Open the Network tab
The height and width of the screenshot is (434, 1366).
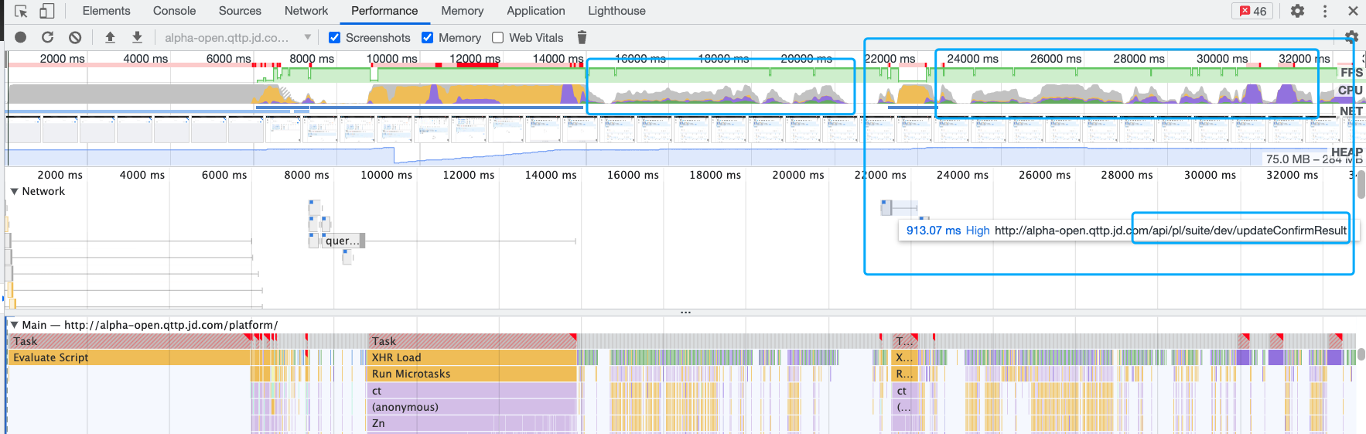pos(306,11)
